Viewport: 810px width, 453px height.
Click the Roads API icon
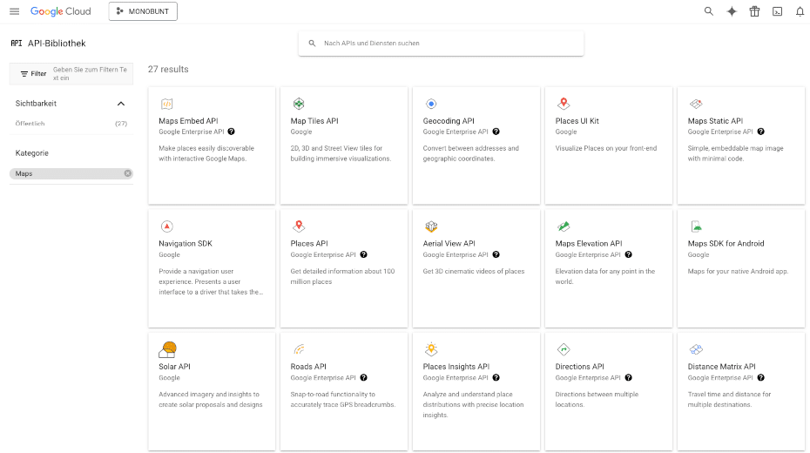[x=299, y=349]
